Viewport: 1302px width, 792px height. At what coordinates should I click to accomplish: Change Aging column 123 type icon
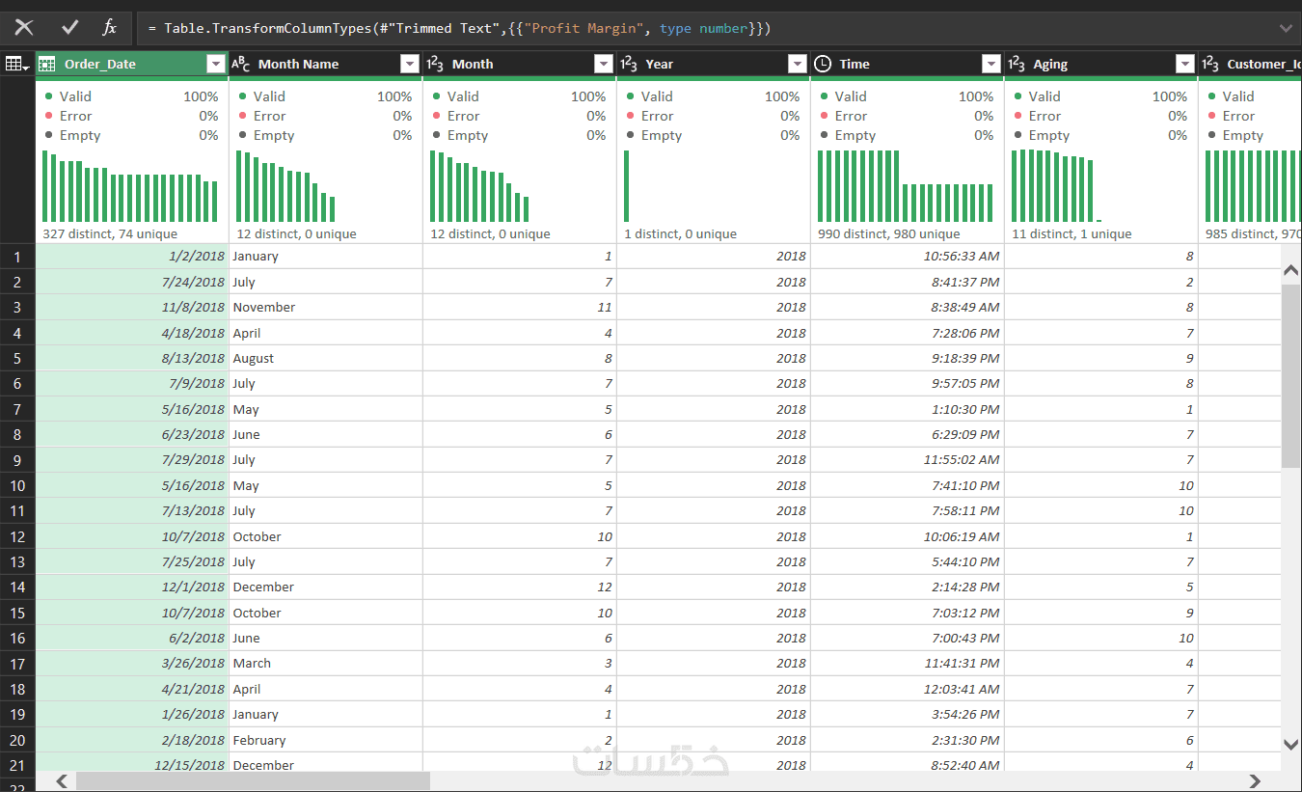[1017, 64]
